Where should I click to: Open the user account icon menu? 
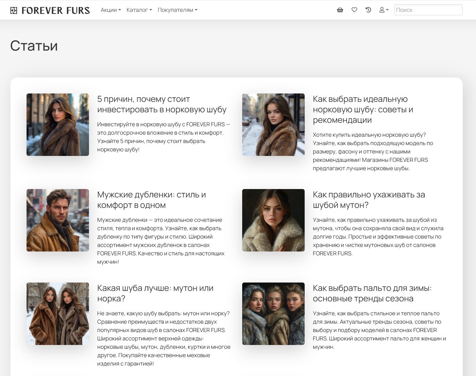[384, 10]
